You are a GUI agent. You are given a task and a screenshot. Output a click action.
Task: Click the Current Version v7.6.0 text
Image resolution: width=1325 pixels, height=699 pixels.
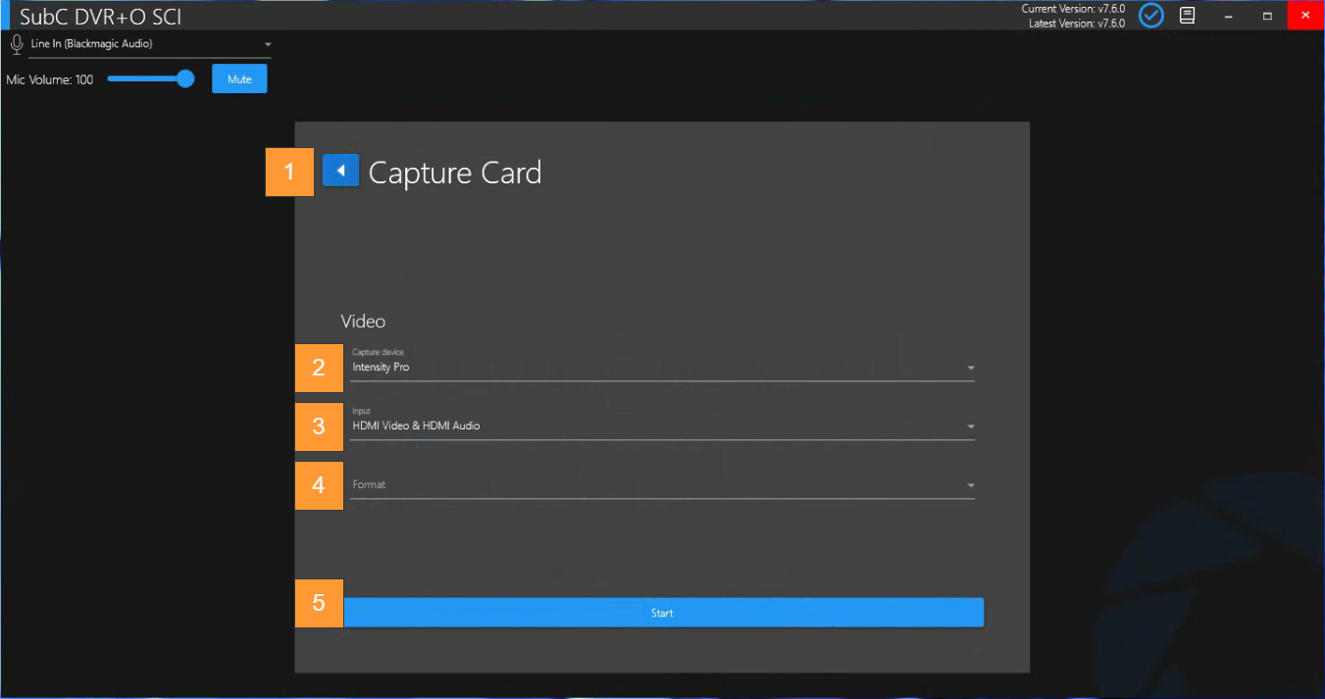click(1073, 9)
